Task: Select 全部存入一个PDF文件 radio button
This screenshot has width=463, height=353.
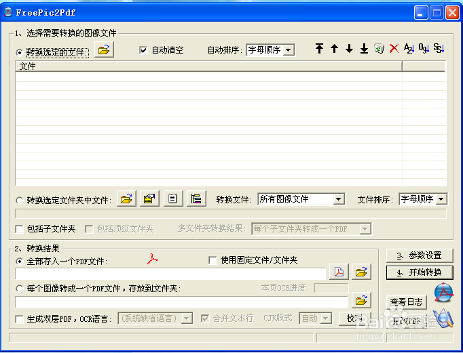Action: pyautogui.click(x=19, y=261)
